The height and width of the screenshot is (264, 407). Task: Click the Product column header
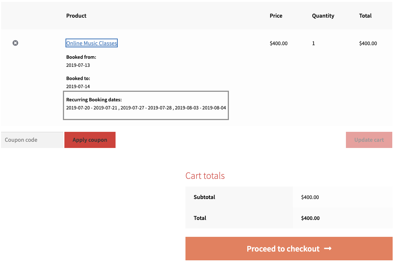pos(76,15)
